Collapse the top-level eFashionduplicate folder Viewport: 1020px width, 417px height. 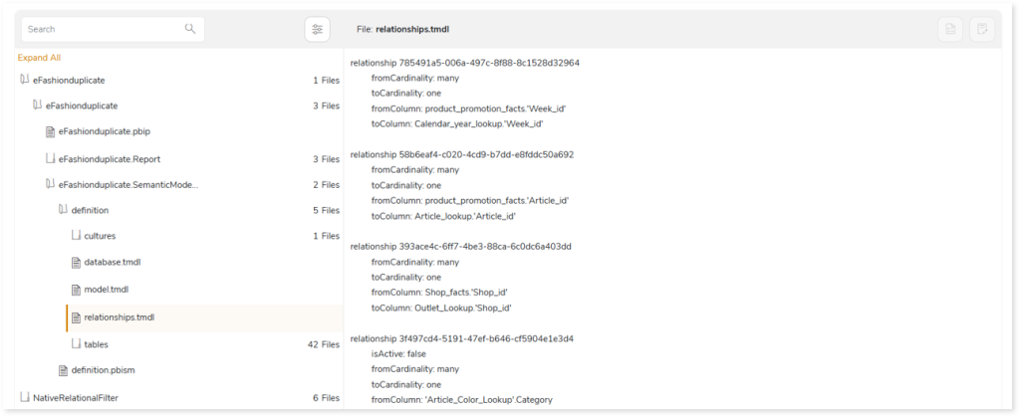24,80
